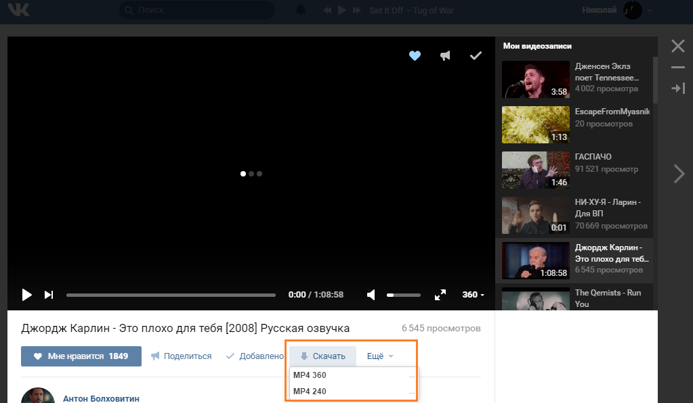Open The Qemists - Run You video
The height and width of the screenshot is (403, 693).
[x=574, y=298]
